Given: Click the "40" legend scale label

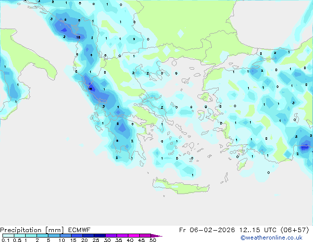Looking at the screenshot, I should (130, 240).
